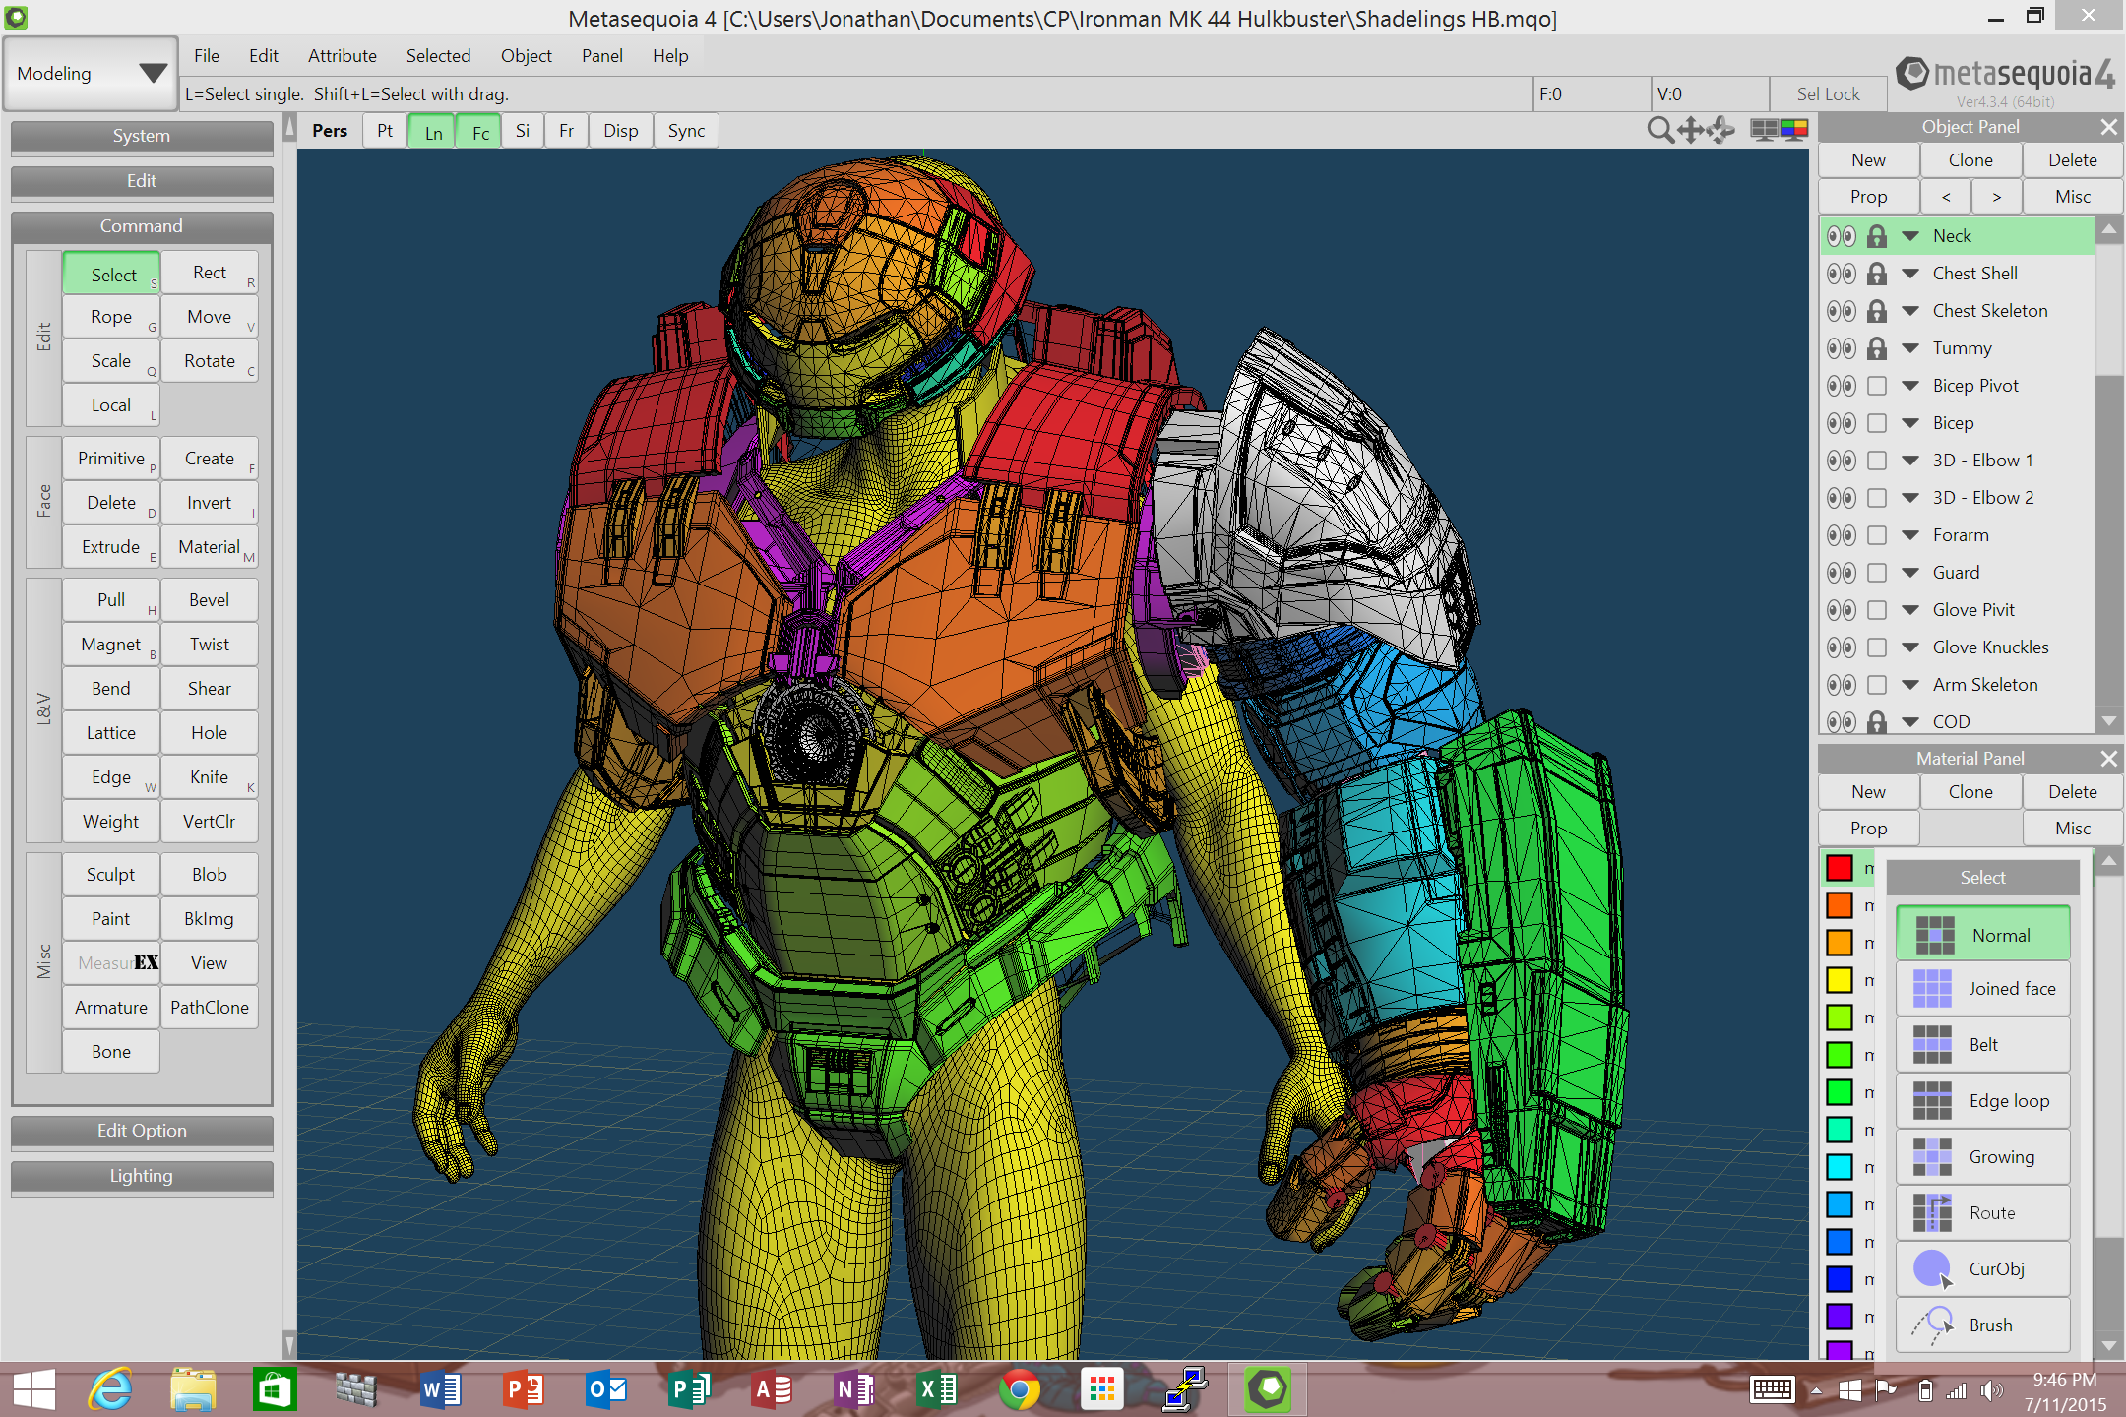The width and height of the screenshot is (2126, 1417).
Task: Click the Sel Lock status field
Action: 1828,94
